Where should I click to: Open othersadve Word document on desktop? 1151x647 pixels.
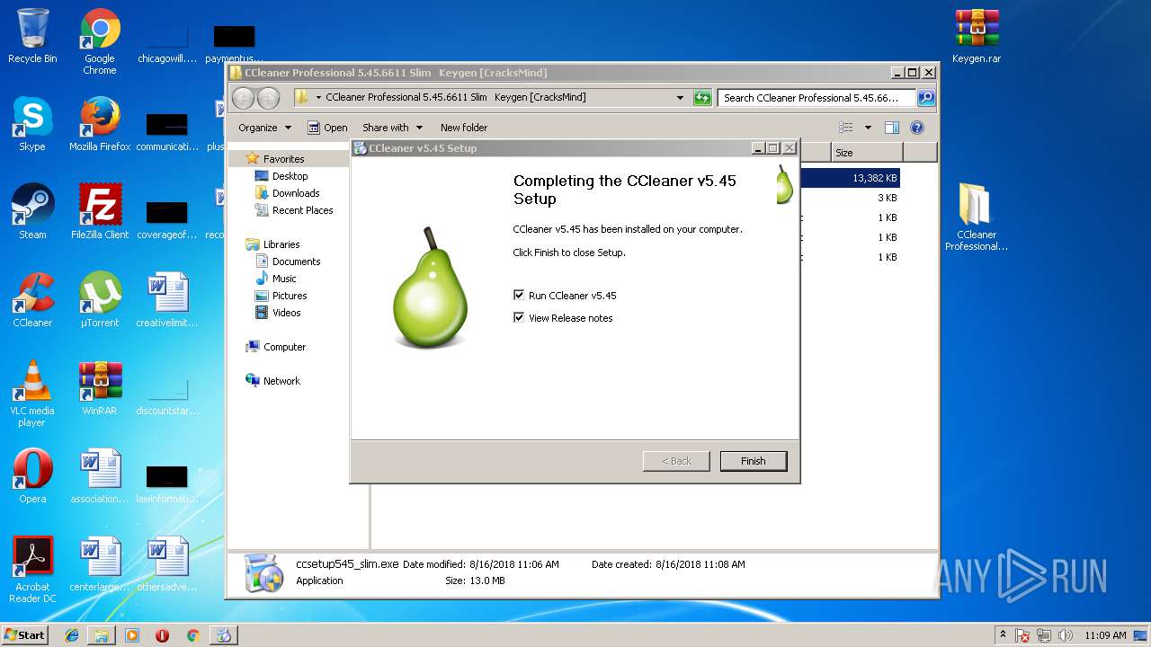click(167, 565)
